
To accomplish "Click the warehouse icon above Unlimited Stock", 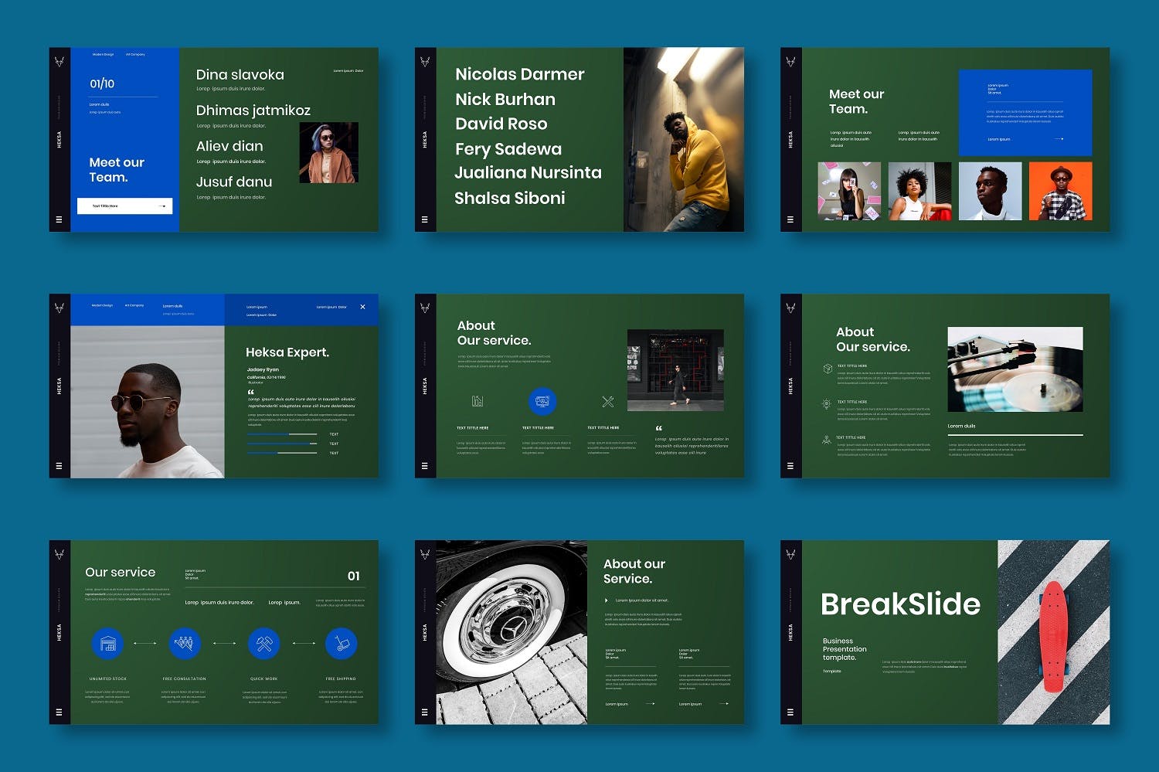I will pos(107,643).
